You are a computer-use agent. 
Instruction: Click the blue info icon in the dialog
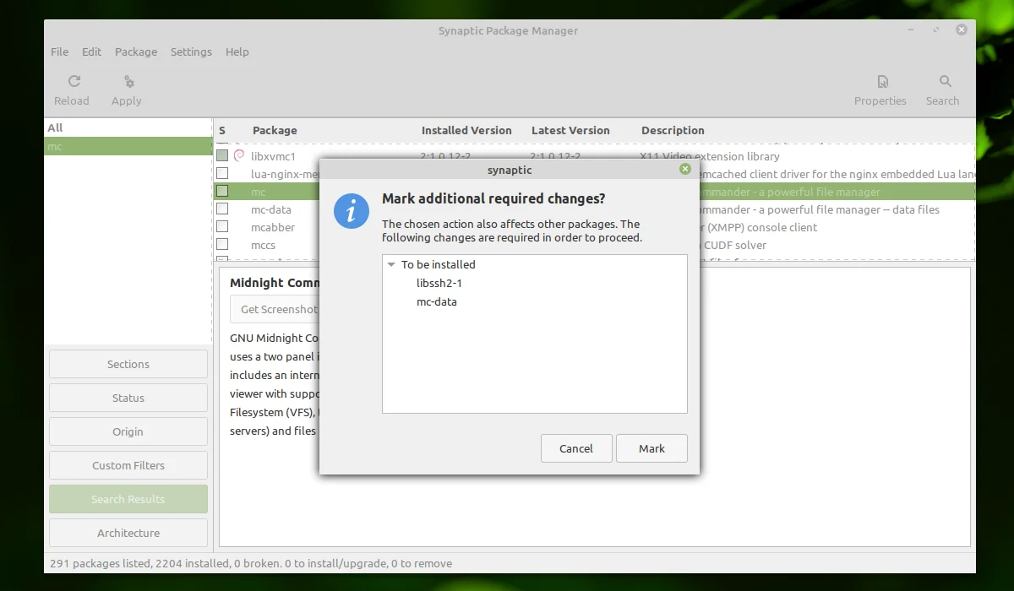click(x=351, y=210)
